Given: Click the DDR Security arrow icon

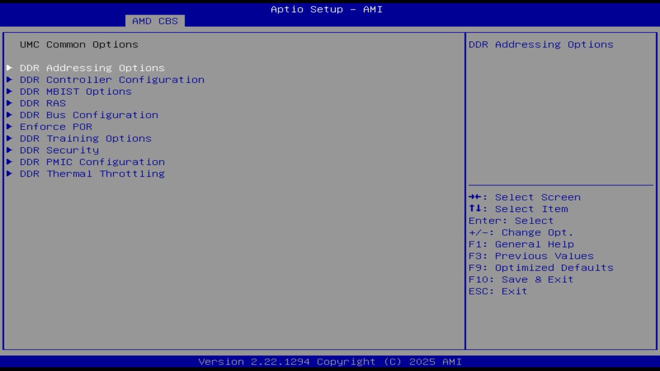Looking at the screenshot, I should click(x=10, y=150).
